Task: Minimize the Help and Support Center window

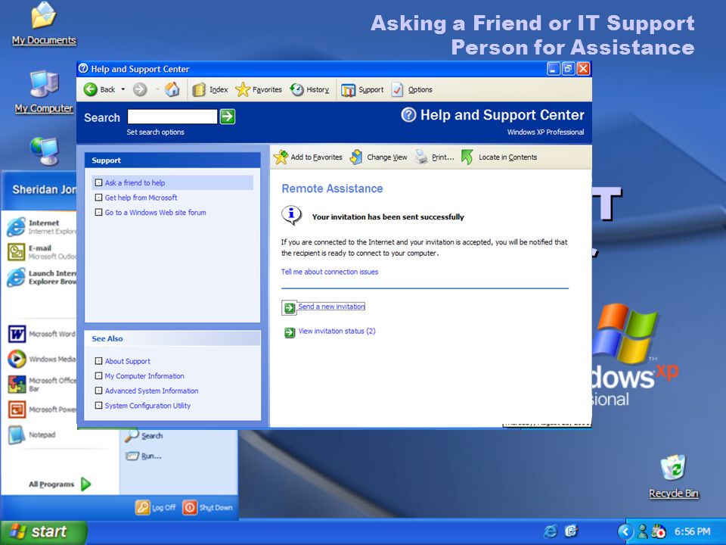Action: (554, 69)
